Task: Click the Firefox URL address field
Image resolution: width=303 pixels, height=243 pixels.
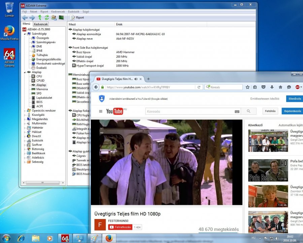Action: pos(150,87)
